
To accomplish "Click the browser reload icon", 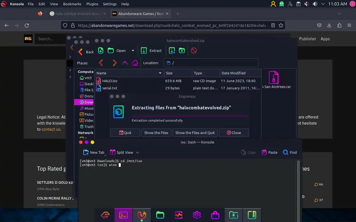I will 27,25.
